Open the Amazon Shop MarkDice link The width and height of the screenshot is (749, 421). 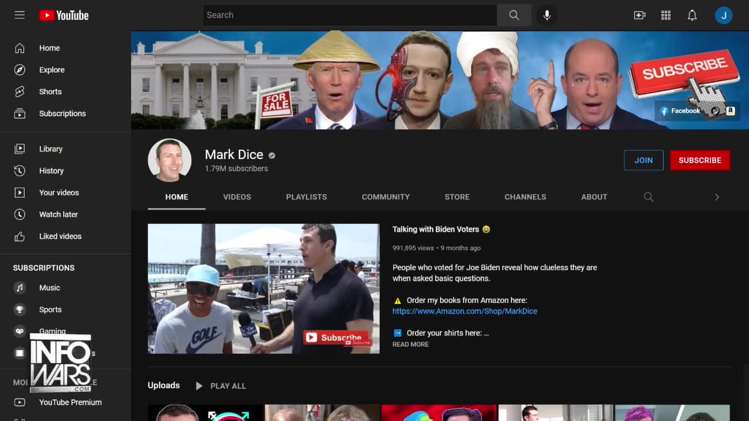point(465,311)
